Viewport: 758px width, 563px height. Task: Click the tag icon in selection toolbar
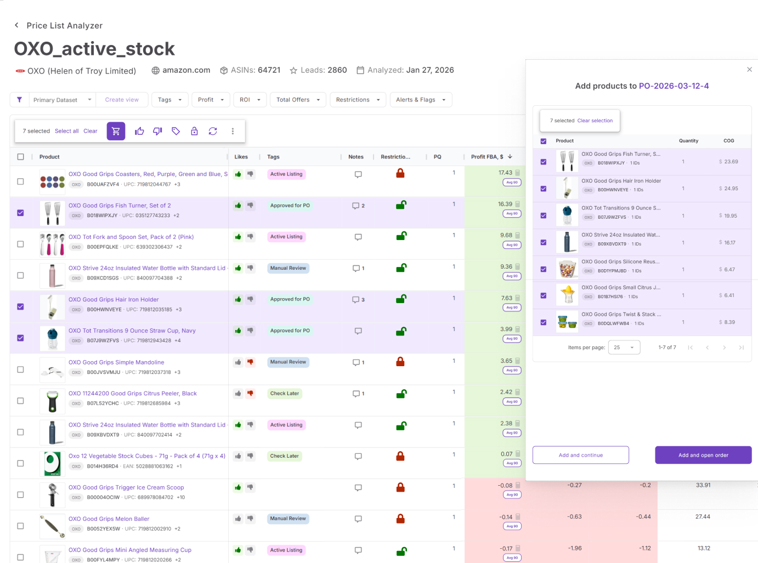[x=176, y=131]
